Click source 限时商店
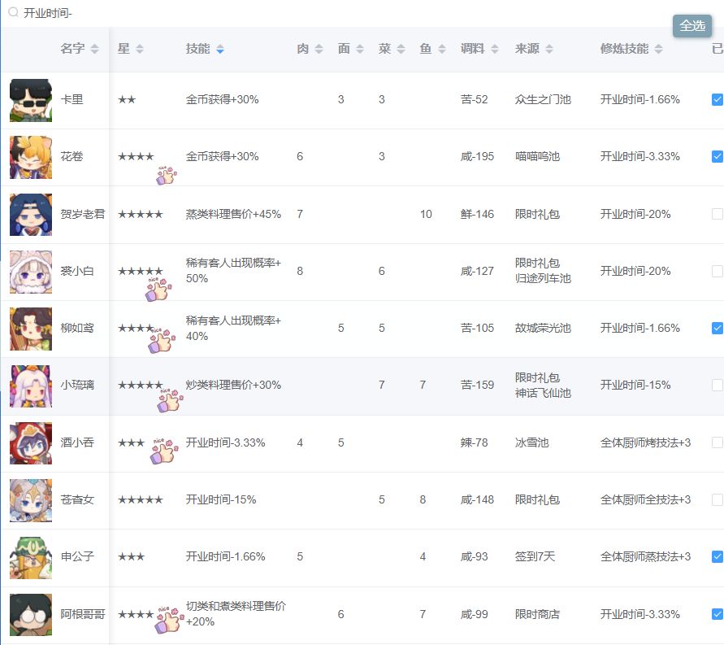The width and height of the screenshot is (724, 645). pyautogui.click(x=537, y=614)
